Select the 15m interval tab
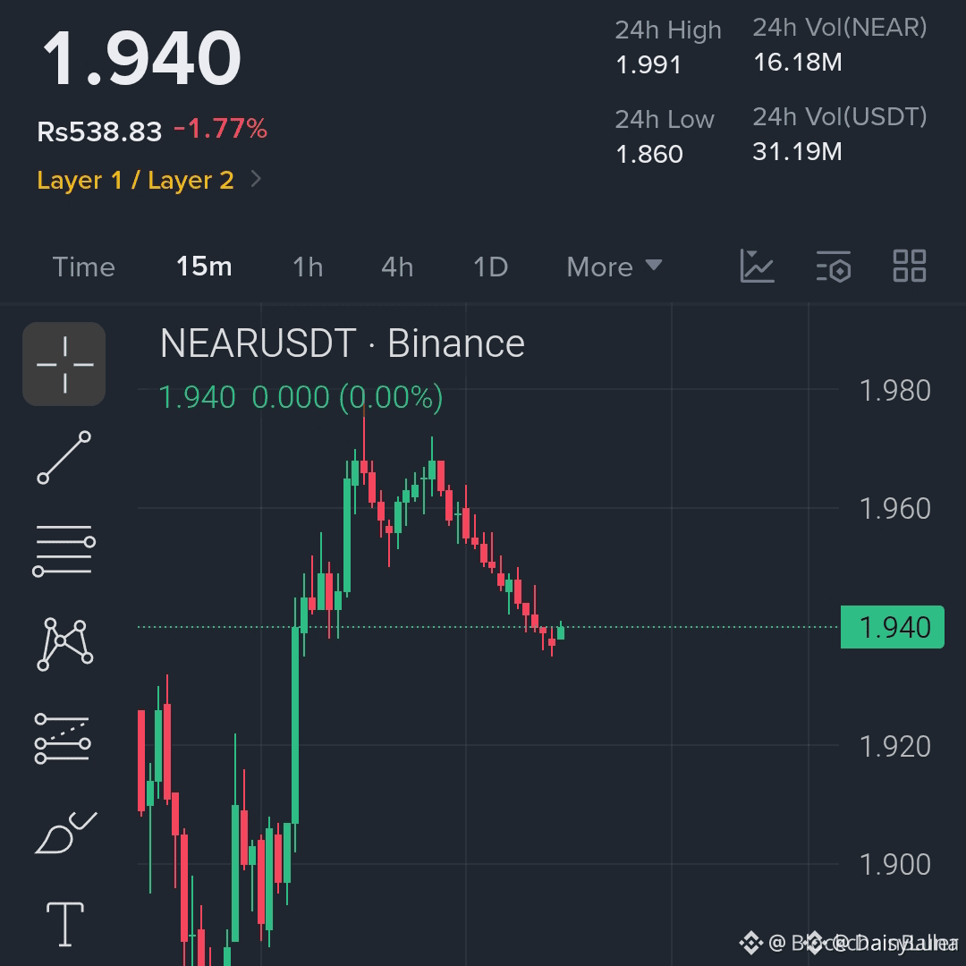The height and width of the screenshot is (966, 966). pyautogui.click(x=204, y=267)
